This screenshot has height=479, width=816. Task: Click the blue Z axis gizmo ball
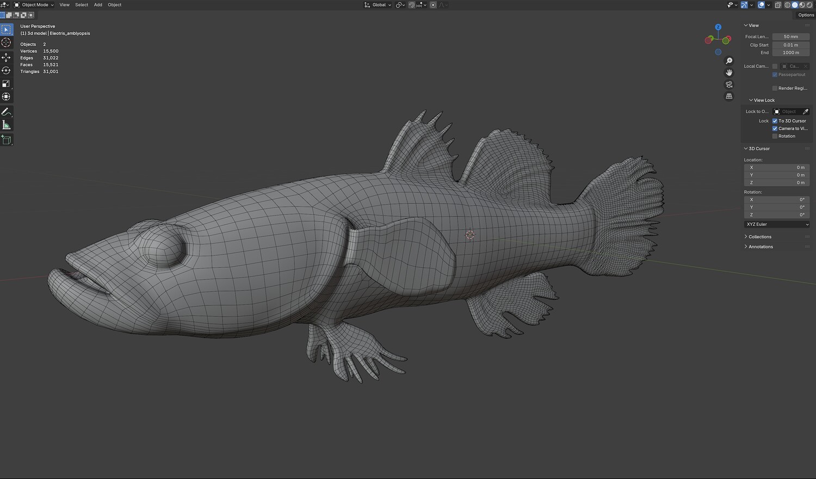(x=718, y=27)
